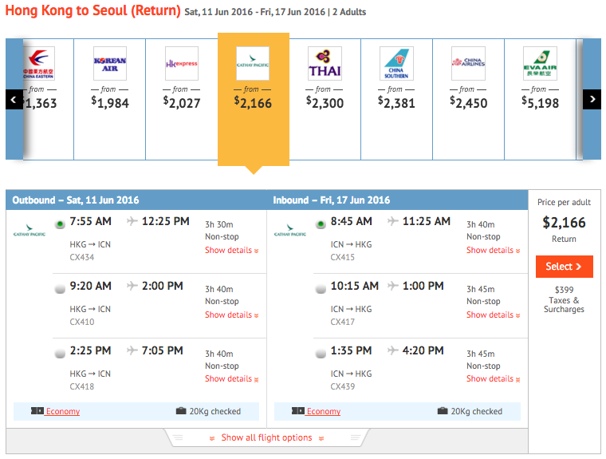Click the inbound Economy seat icon
Viewport: 606px width, 459px height.
tap(298, 410)
